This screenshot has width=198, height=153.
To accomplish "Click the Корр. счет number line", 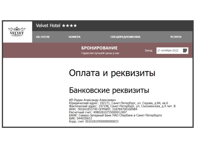I will point(94,121).
